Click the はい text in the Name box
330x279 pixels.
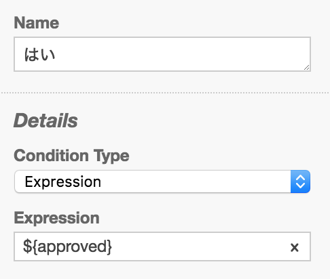coord(39,55)
